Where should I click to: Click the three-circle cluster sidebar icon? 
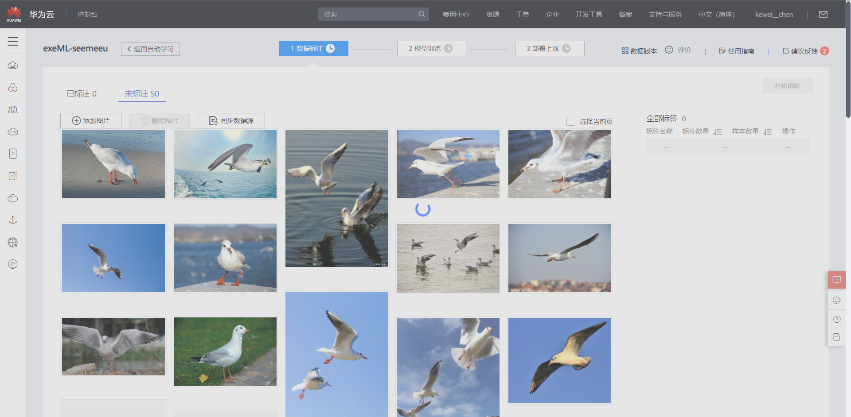[13, 88]
